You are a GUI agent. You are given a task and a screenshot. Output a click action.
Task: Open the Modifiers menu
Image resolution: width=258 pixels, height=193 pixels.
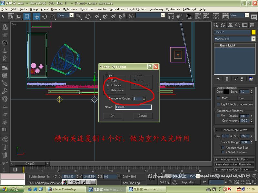point(70,9)
